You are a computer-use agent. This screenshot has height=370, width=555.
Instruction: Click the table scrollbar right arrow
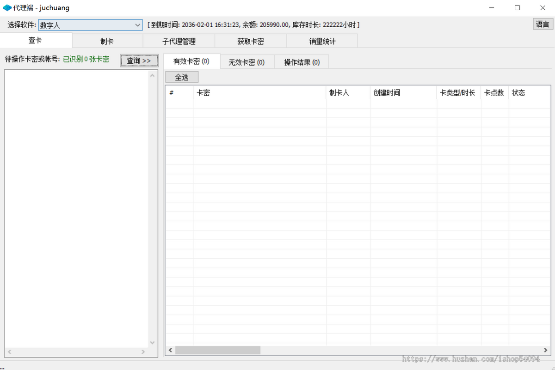[546, 351]
